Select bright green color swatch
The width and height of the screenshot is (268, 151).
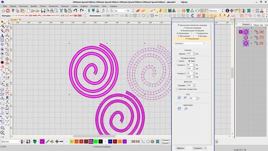point(96,141)
